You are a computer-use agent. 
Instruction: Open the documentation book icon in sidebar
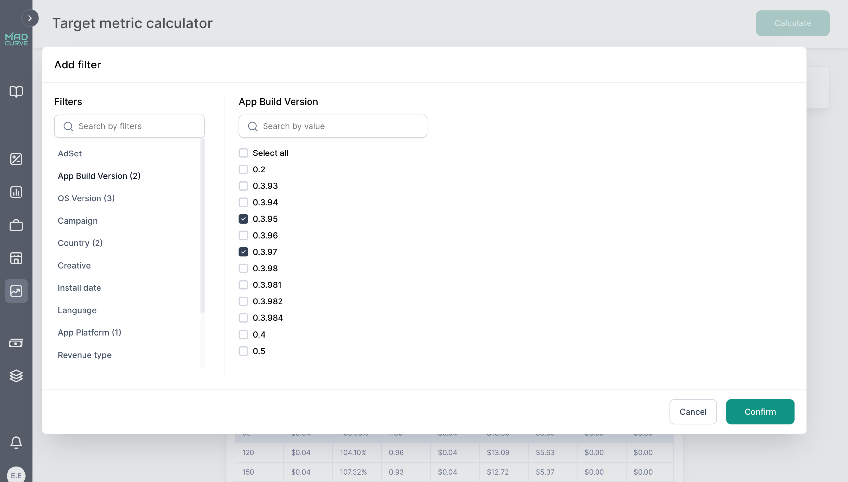pos(16,92)
